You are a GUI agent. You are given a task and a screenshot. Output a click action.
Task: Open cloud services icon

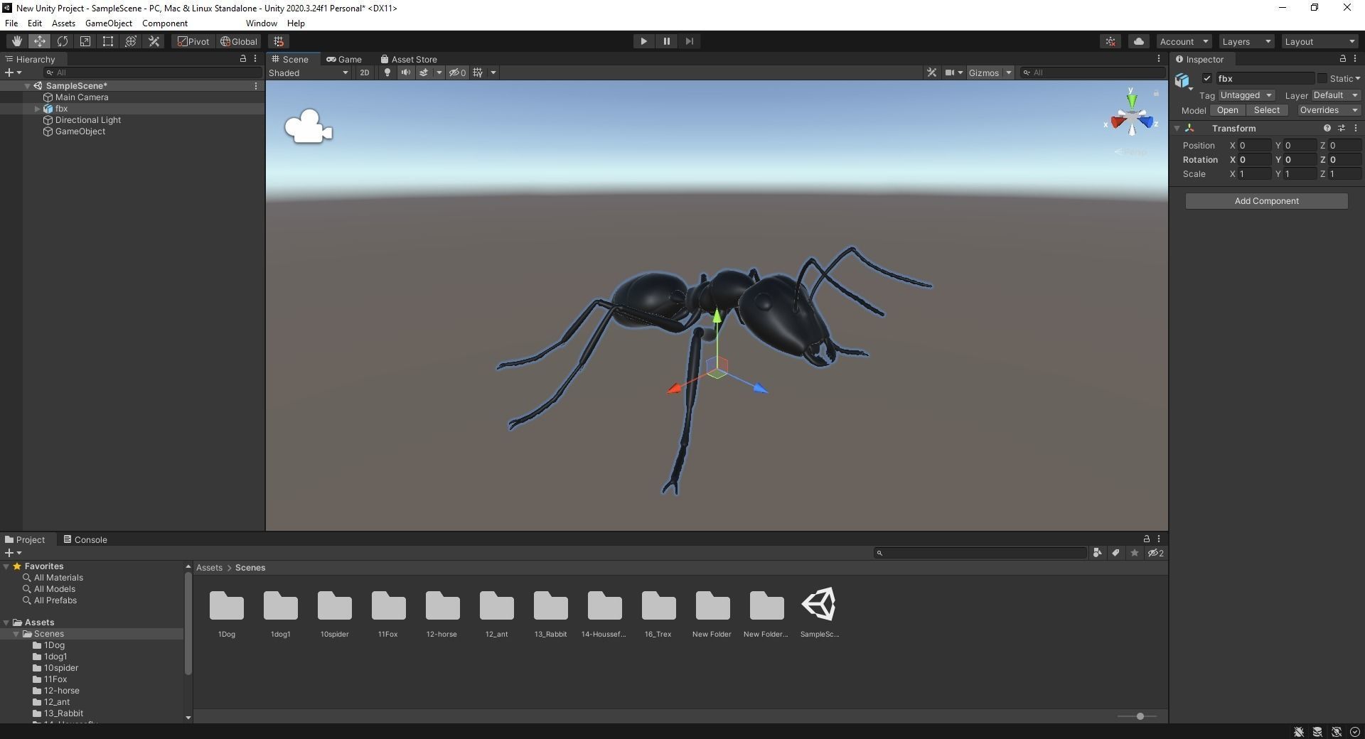pos(1138,41)
